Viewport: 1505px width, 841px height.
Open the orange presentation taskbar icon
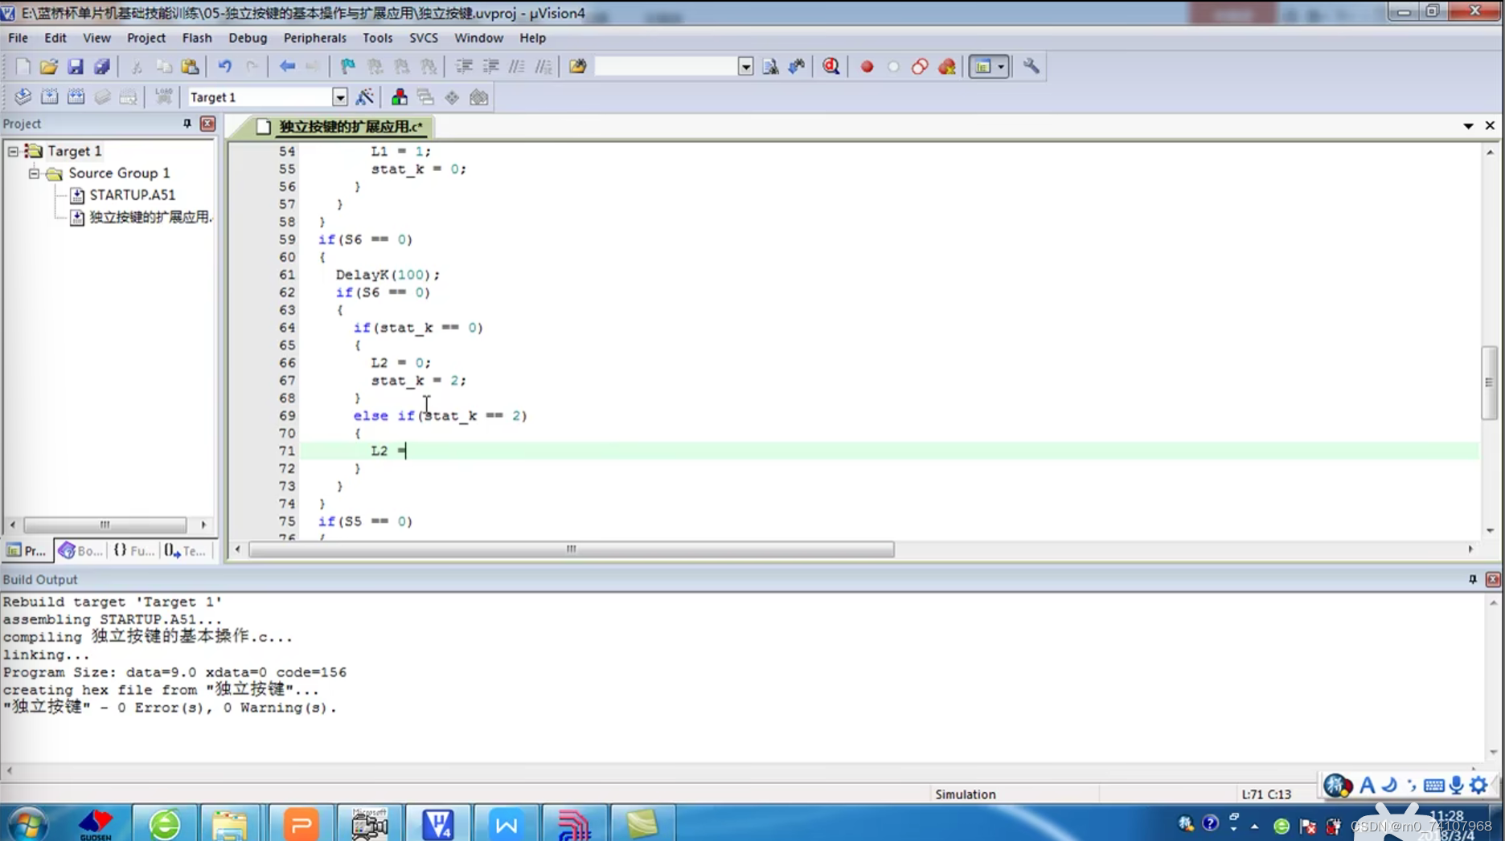click(301, 824)
